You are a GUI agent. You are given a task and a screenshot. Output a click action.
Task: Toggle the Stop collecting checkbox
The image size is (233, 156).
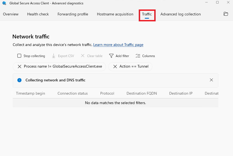(x=19, y=56)
